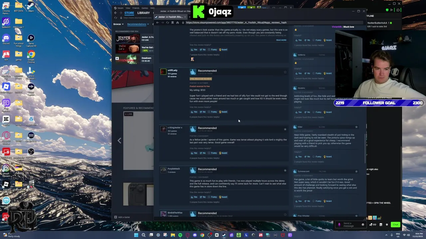Award Sylverescent's review
This screenshot has width=426, height=239.
coord(327,201)
